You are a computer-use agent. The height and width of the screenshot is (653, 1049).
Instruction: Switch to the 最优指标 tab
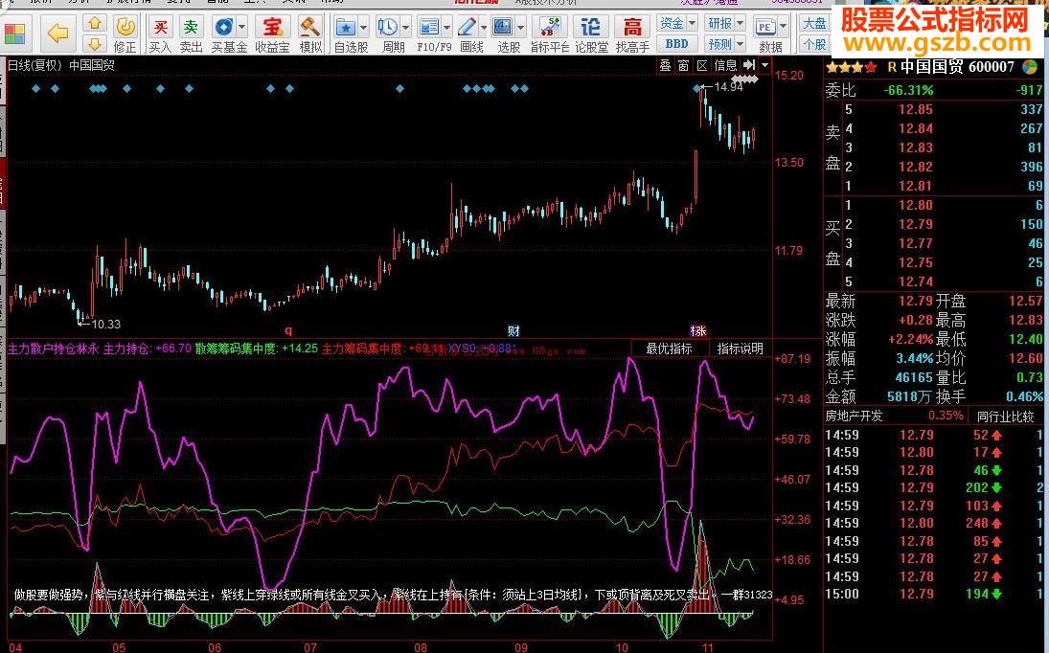click(x=669, y=349)
